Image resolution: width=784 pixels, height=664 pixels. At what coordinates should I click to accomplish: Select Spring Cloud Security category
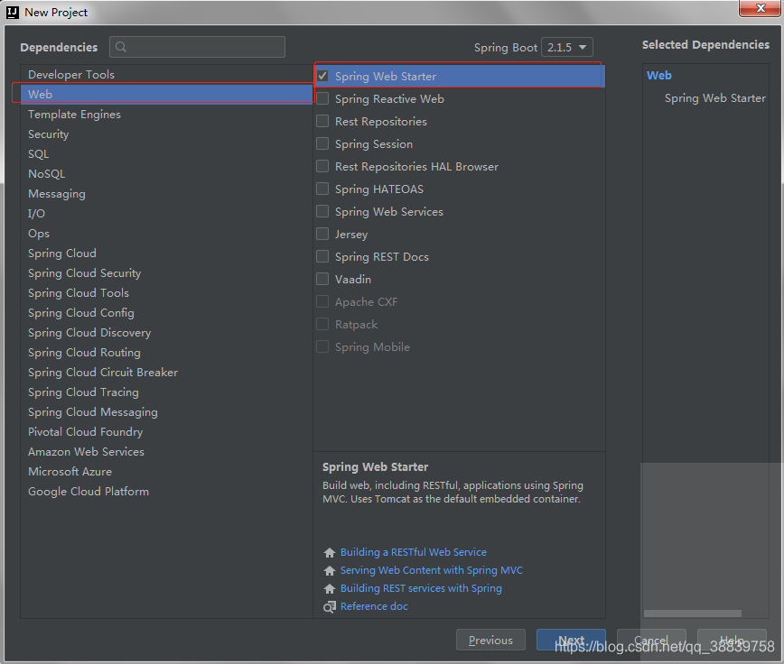[166, 273]
